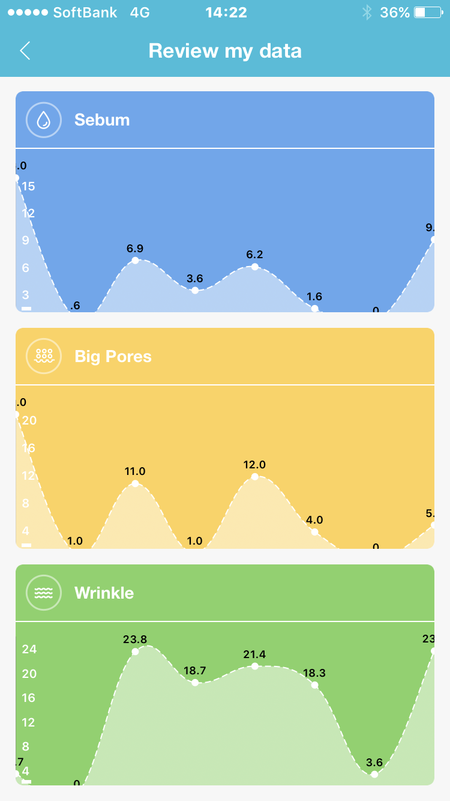Tap the Bluetooth status bar icon
The image size is (450, 801).
point(367,13)
